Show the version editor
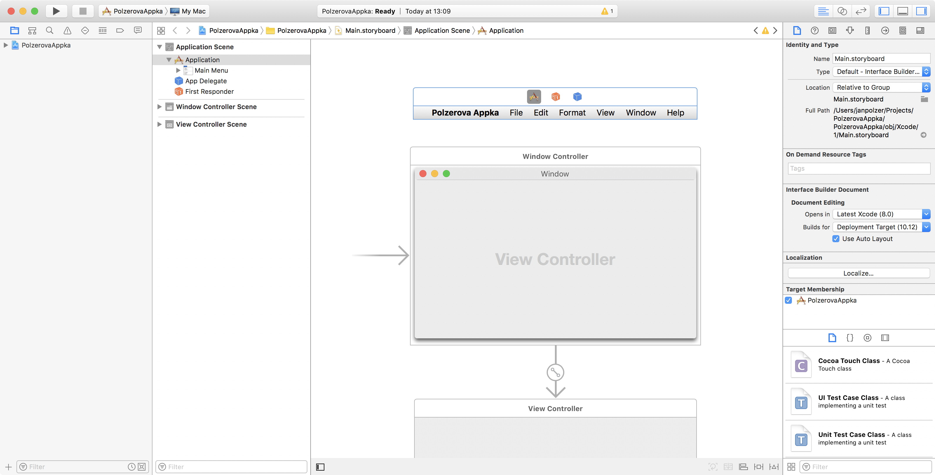The width and height of the screenshot is (935, 475). (861, 11)
